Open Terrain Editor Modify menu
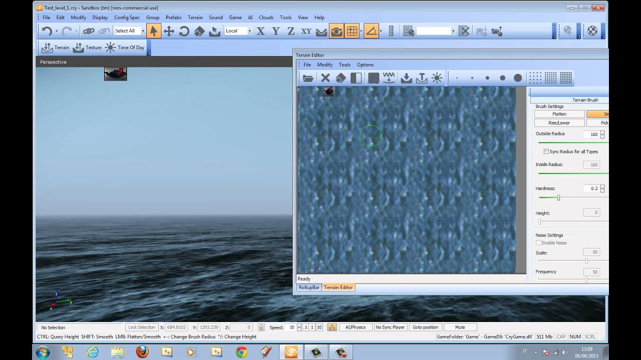Viewport: 641px width, 360px height. [325, 64]
